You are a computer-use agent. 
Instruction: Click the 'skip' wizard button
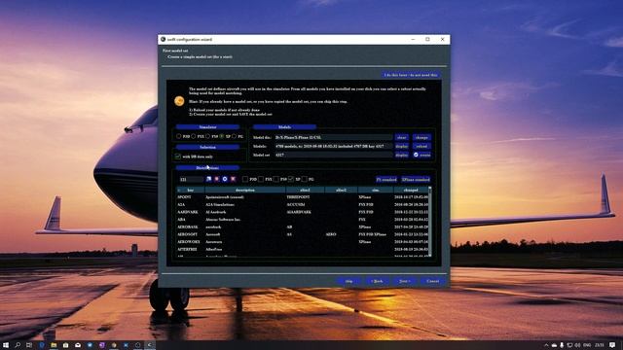tap(348, 281)
